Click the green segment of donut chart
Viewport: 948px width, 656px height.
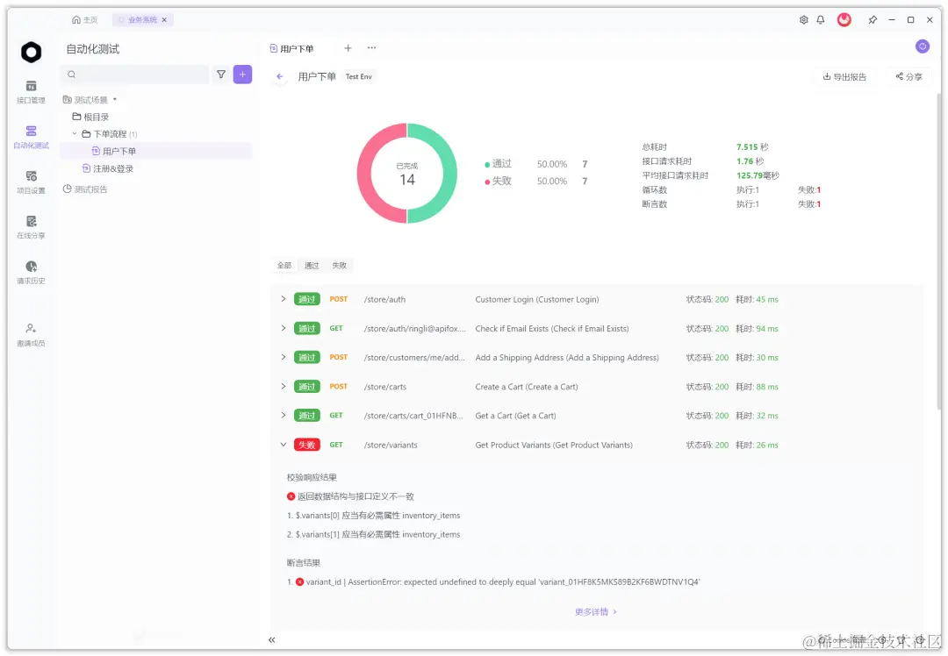(449, 174)
